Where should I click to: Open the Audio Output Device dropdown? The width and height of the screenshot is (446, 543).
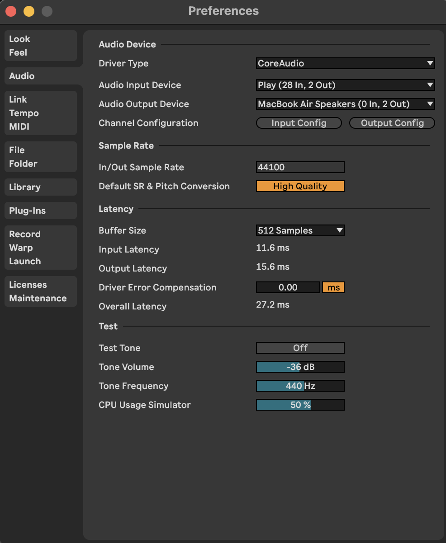click(x=345, y=104)
